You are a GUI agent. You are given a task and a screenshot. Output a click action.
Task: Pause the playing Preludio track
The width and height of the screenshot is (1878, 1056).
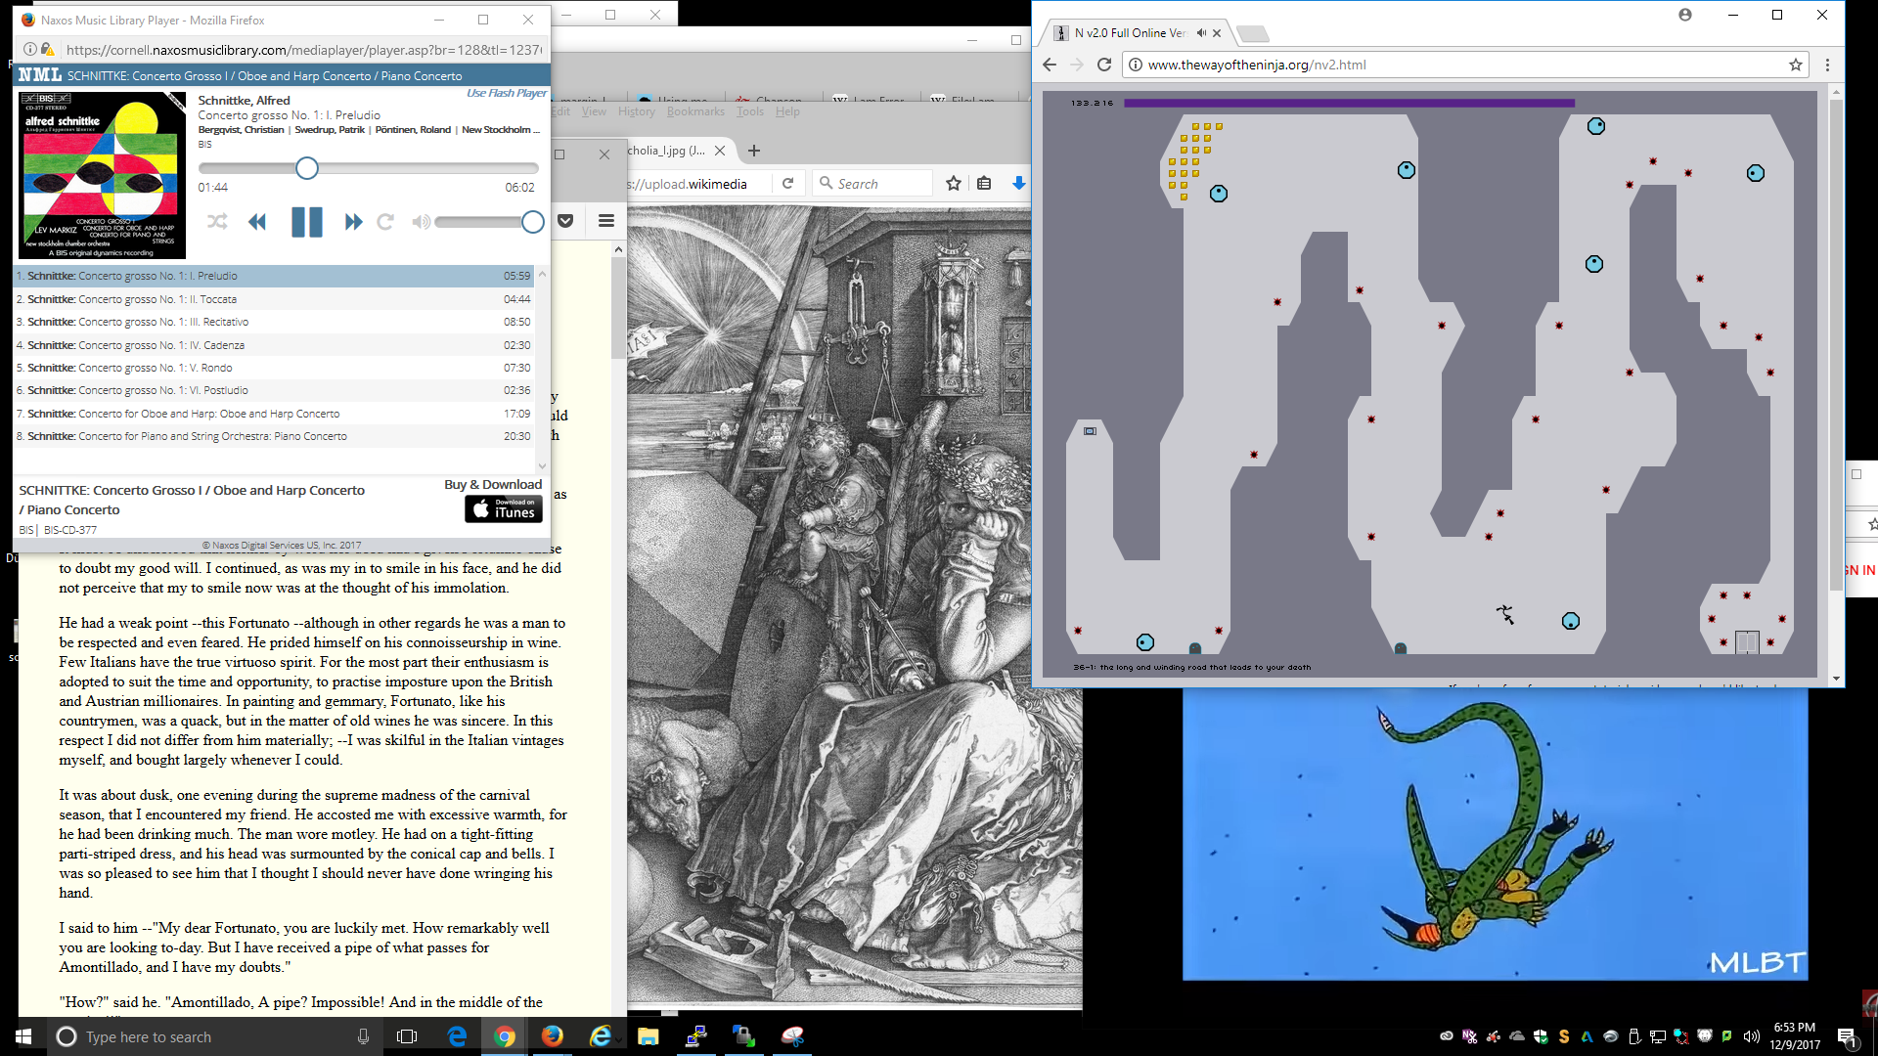[x=306, y=222]
